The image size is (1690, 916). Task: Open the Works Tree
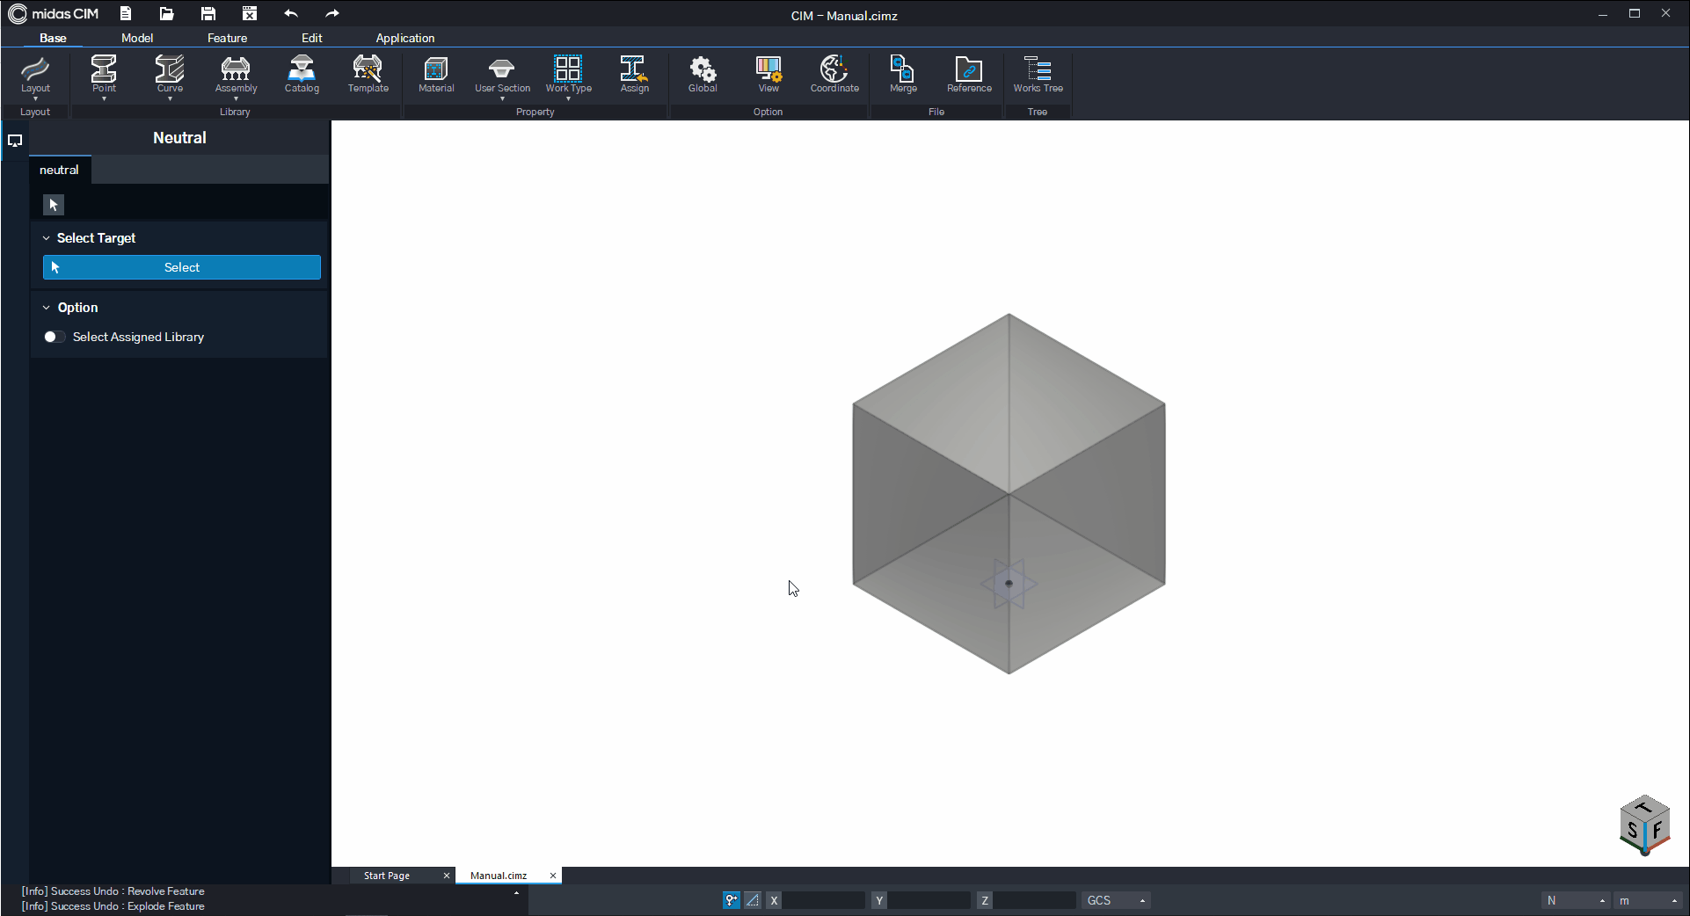click(1038, 74)
